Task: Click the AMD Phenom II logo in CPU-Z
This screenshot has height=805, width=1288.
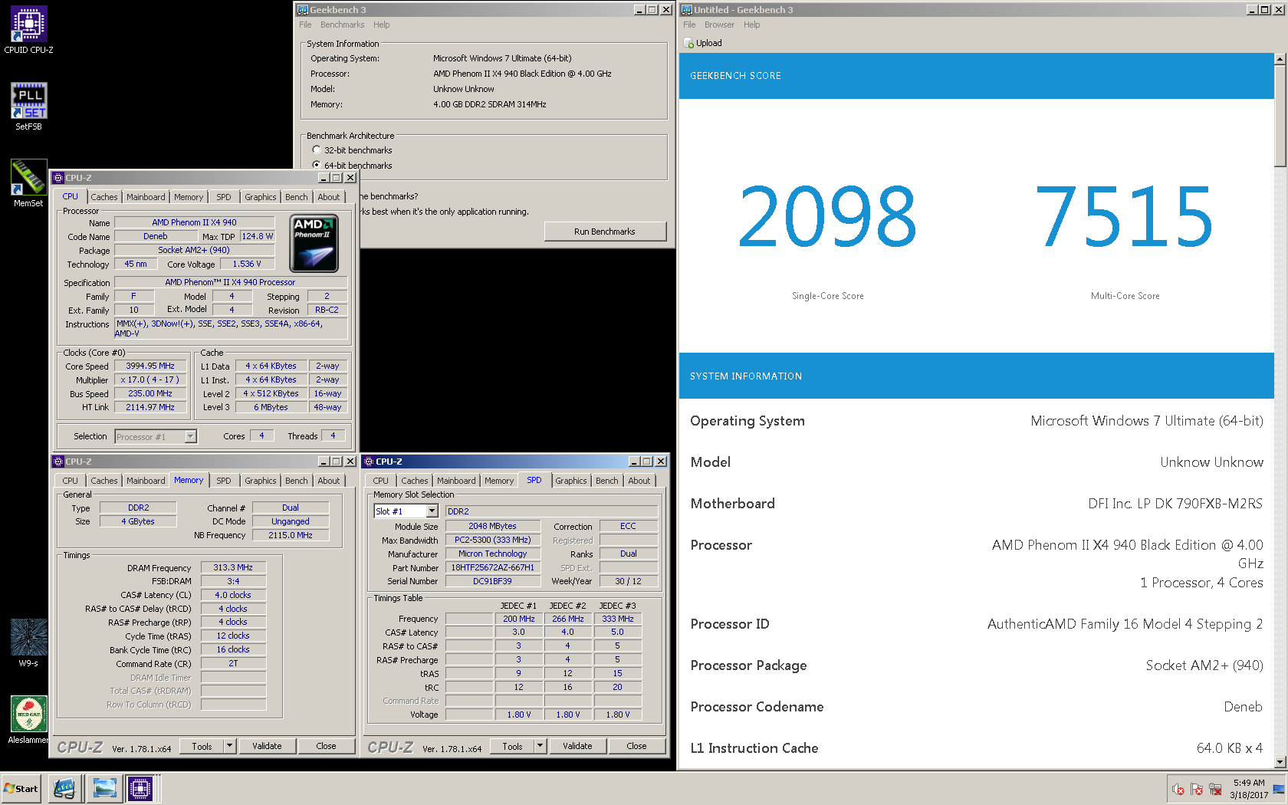Action: coord(314,244)
